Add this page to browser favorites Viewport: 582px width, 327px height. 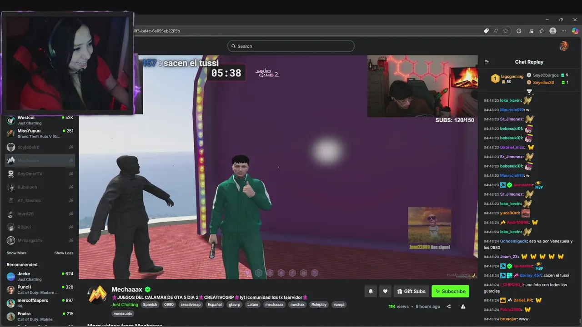[506, 31]
